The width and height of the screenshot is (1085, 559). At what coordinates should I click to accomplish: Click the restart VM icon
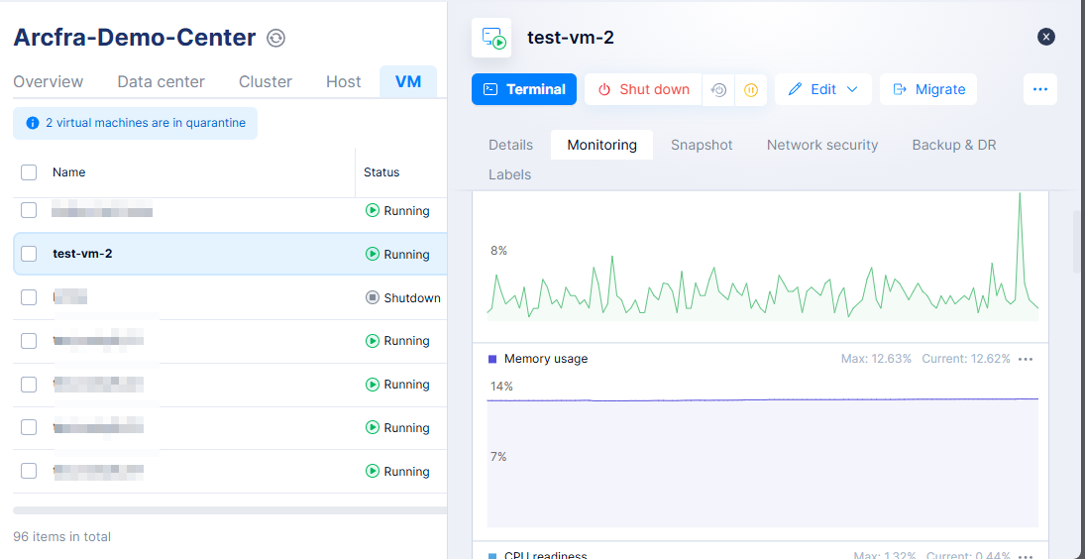pos(719,89)
